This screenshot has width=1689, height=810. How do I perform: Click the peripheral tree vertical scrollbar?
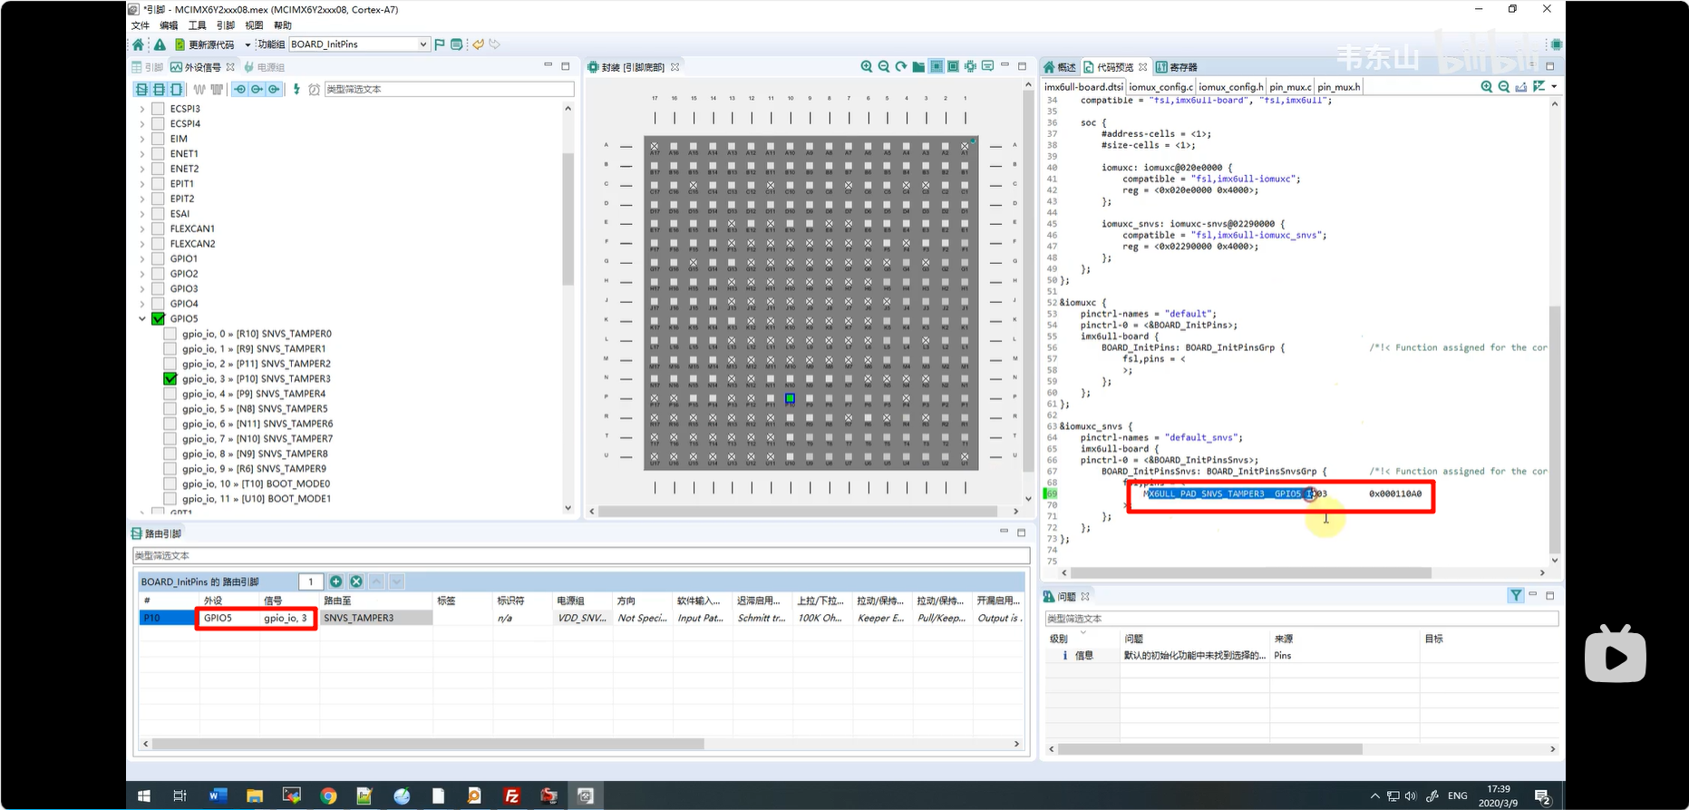coord(568,218)
